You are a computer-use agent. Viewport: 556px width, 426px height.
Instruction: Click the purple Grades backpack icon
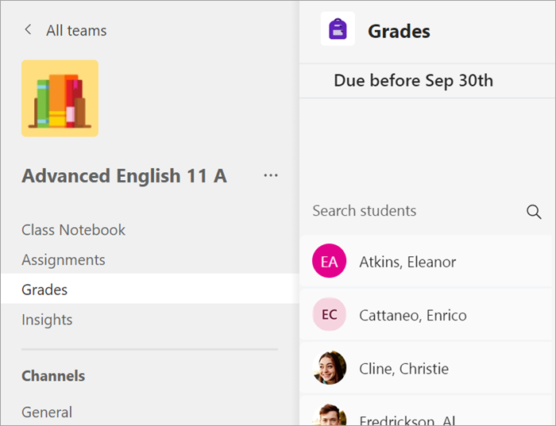coord(338,31)
